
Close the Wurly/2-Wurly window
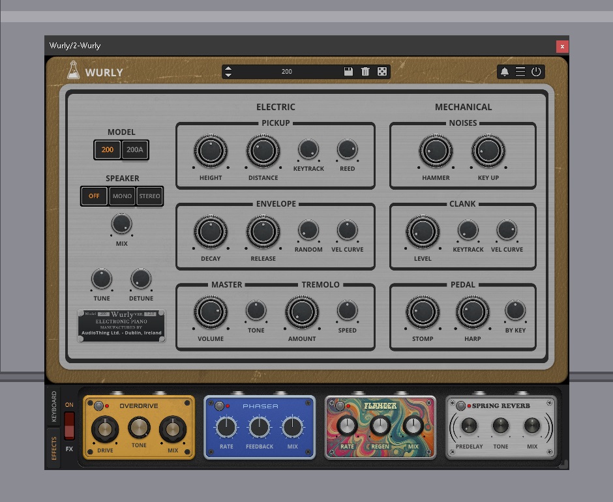click(x=562, y=46)
